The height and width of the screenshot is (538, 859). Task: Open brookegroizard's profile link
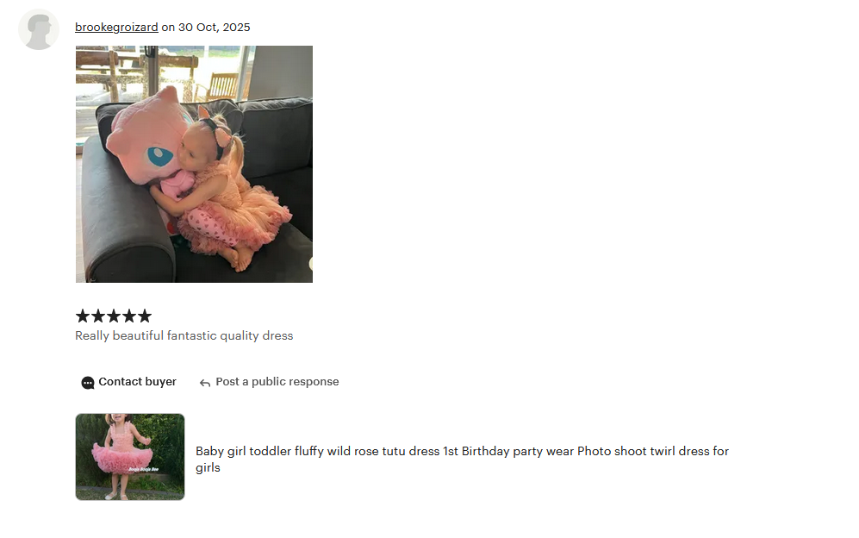pyautogui.click(x=116, y=27)
